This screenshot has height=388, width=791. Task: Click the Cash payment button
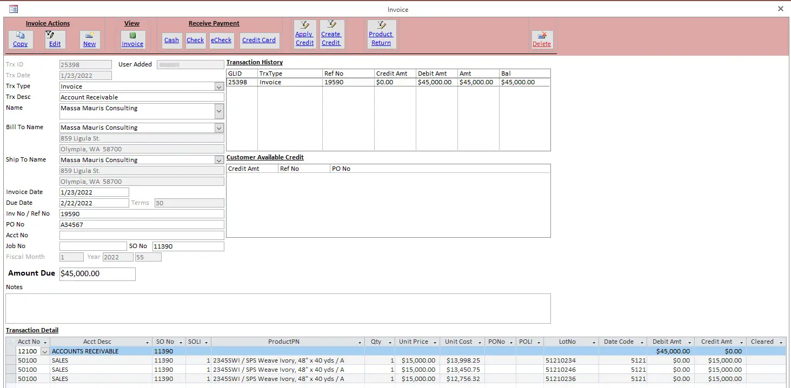click(171, 40)
